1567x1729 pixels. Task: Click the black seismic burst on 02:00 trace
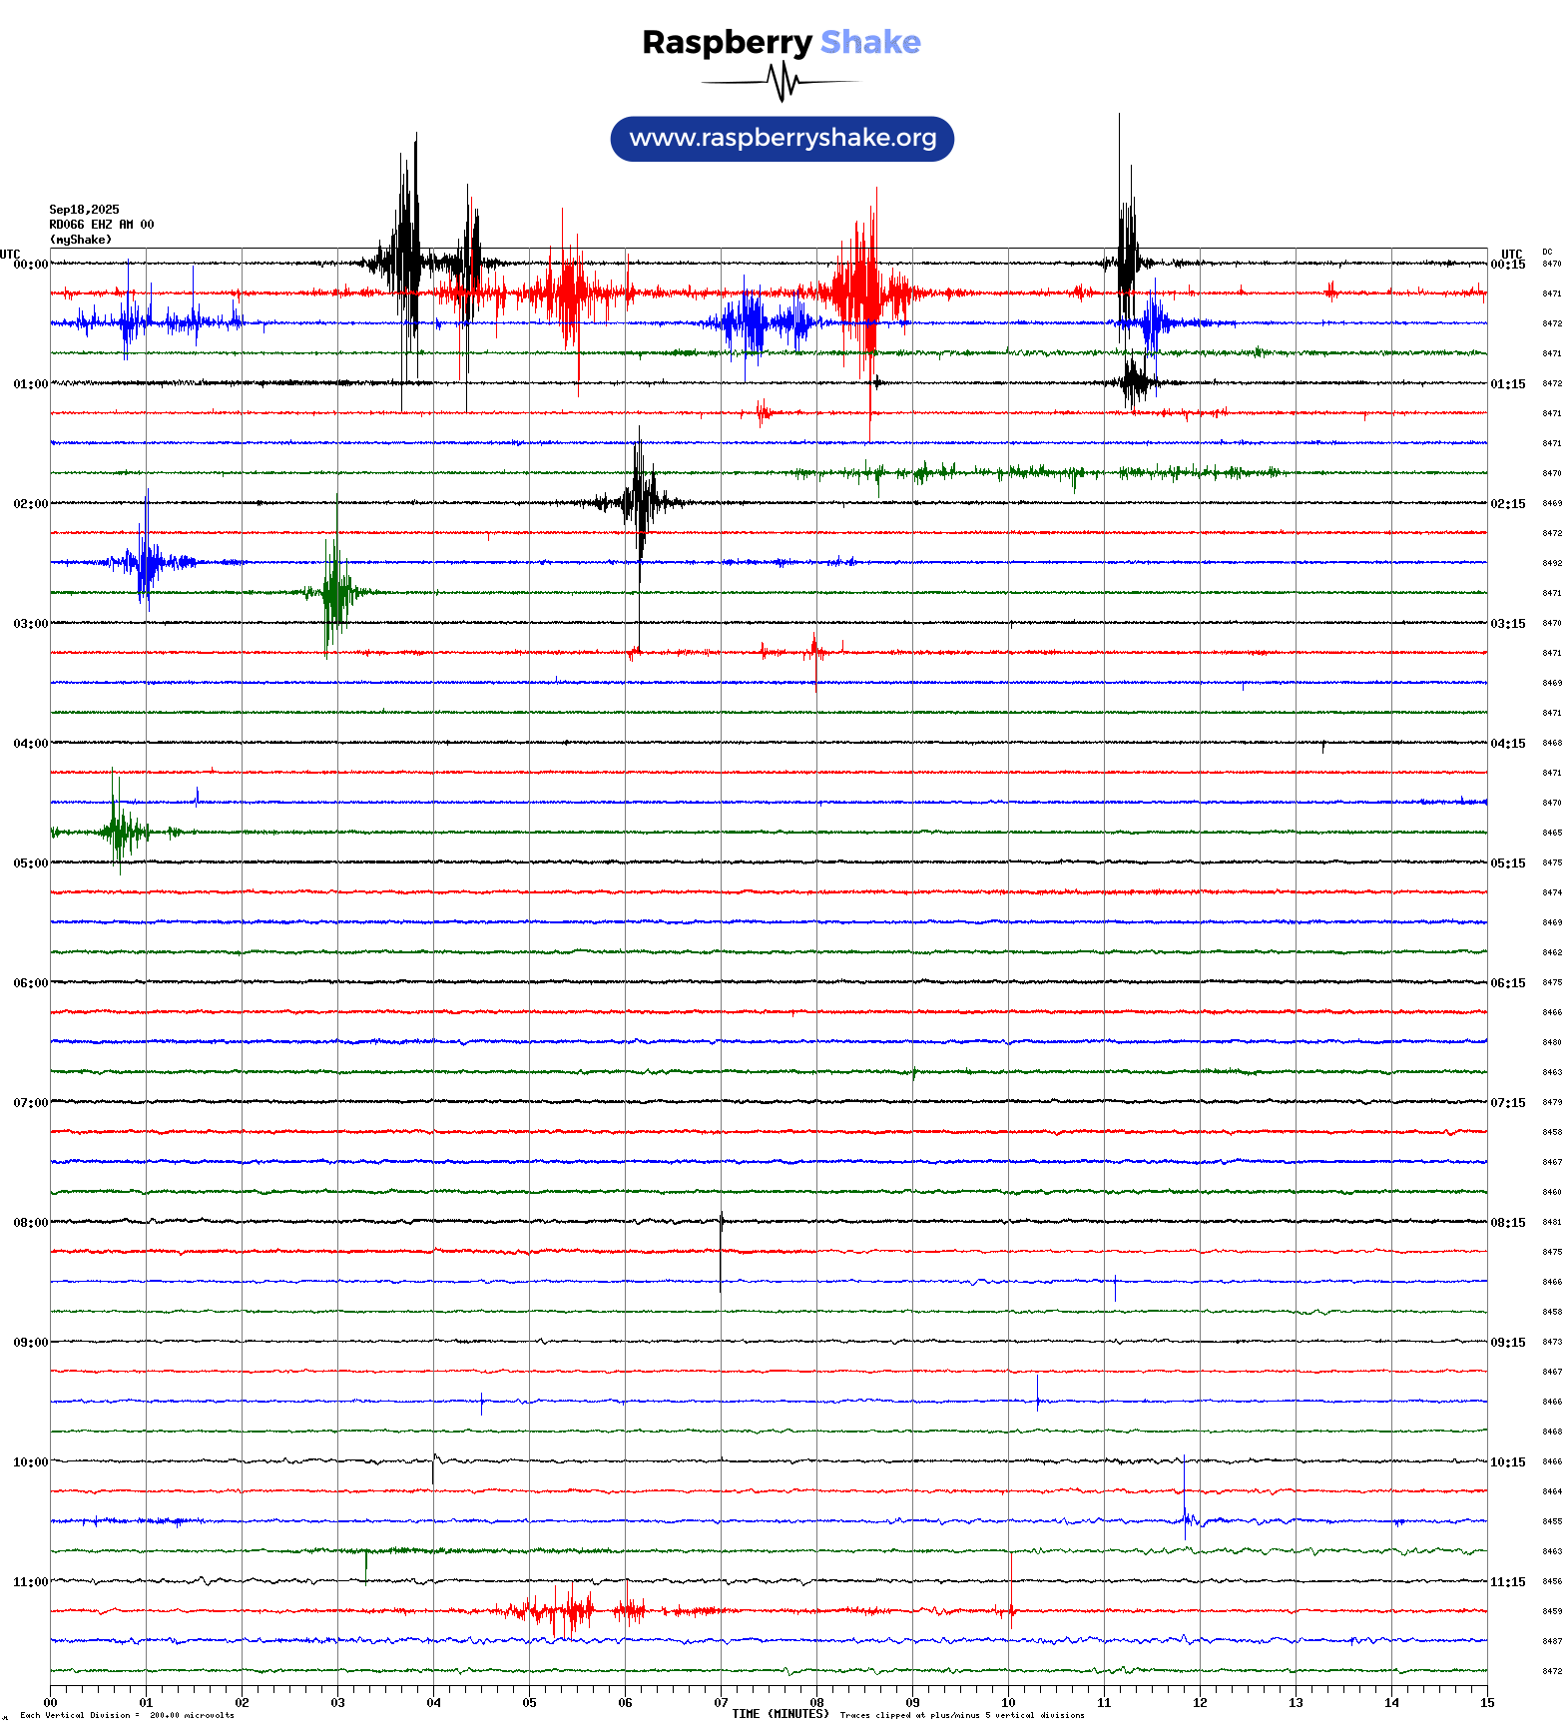(639, 501)
